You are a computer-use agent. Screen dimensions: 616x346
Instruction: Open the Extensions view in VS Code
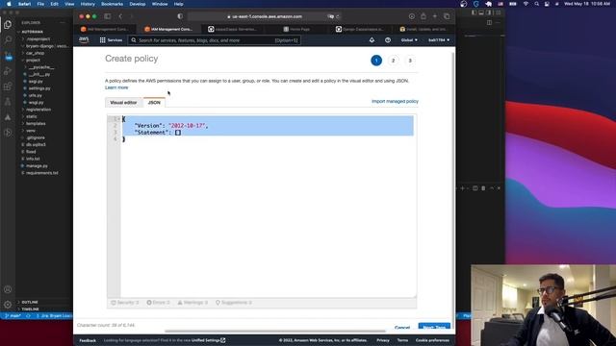click(8, 86)
